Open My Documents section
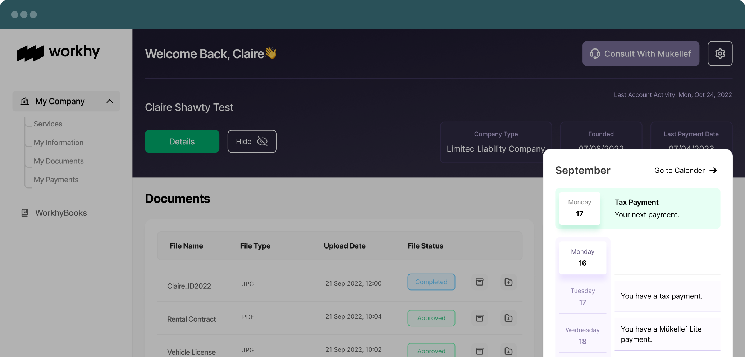 tap(59, 161)
